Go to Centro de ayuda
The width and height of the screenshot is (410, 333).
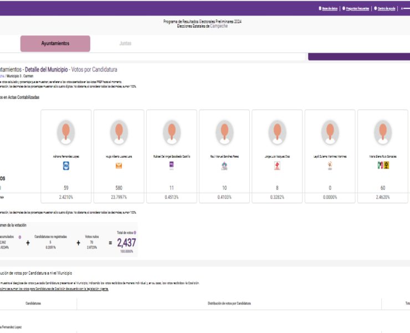386,9
